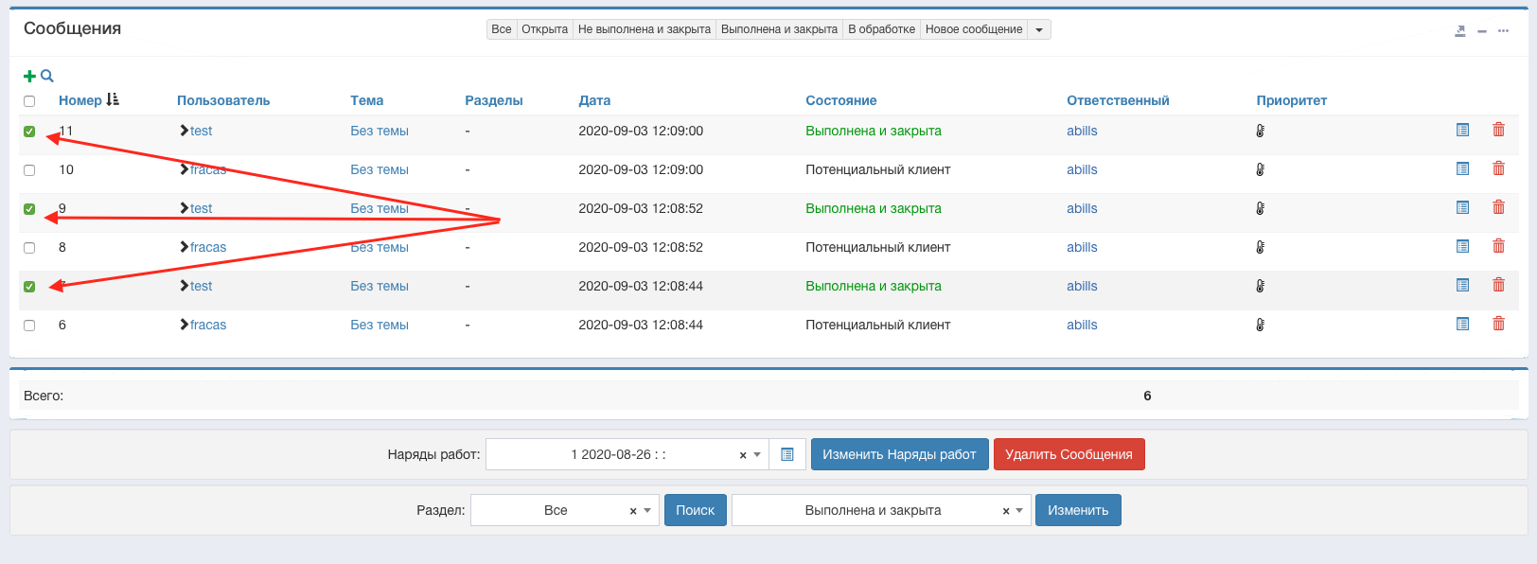Click the Изменить Наряды работ button

coord(899,455)
